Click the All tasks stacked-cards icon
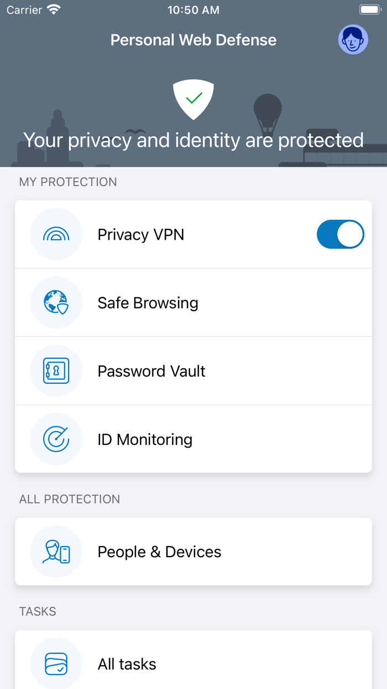 click(x=56, y=664)
